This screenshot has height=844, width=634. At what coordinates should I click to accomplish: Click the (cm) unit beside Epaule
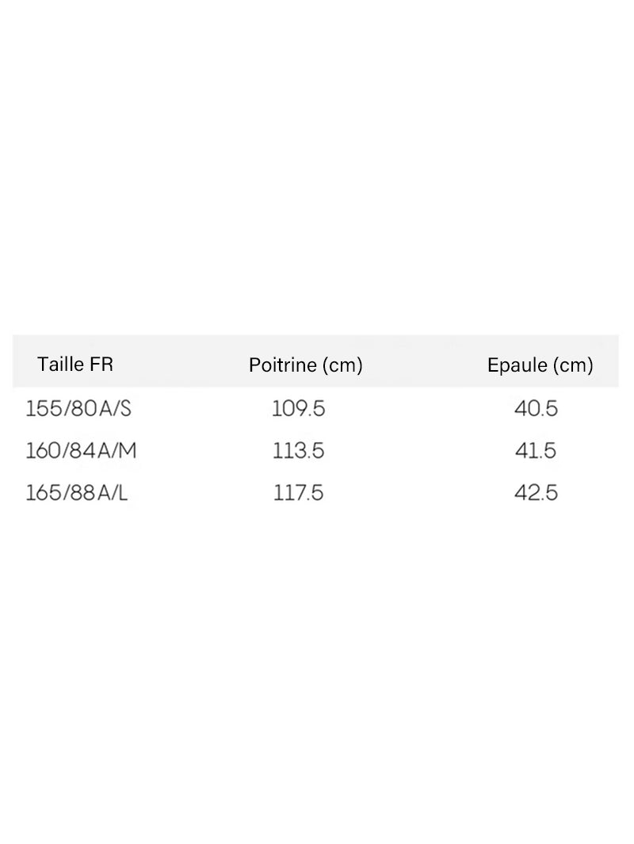tap(573, 365)
